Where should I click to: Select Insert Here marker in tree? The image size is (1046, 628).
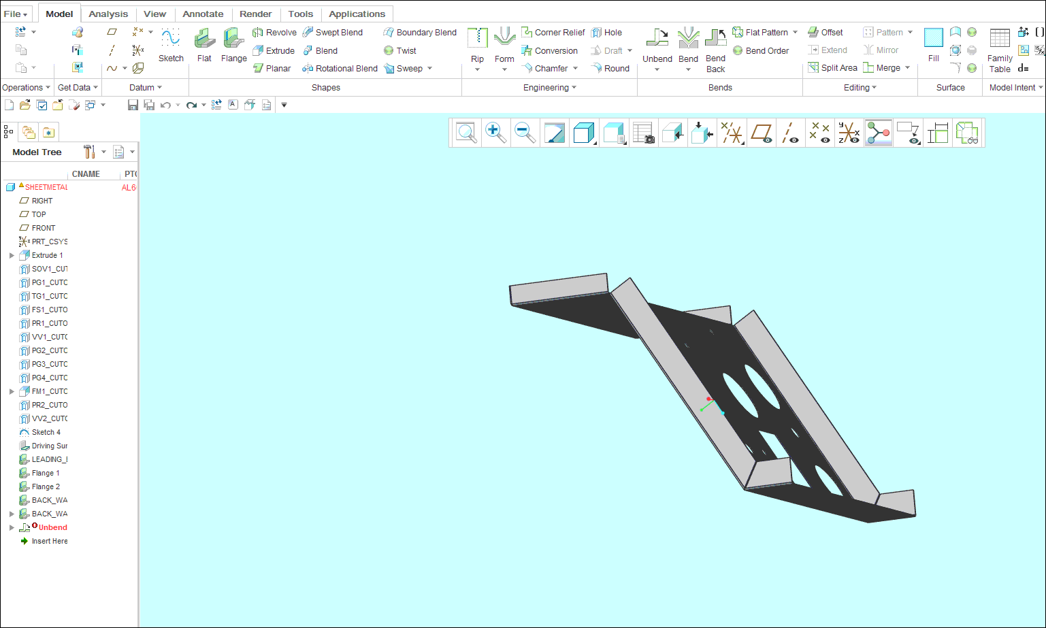tap(44, 541)
